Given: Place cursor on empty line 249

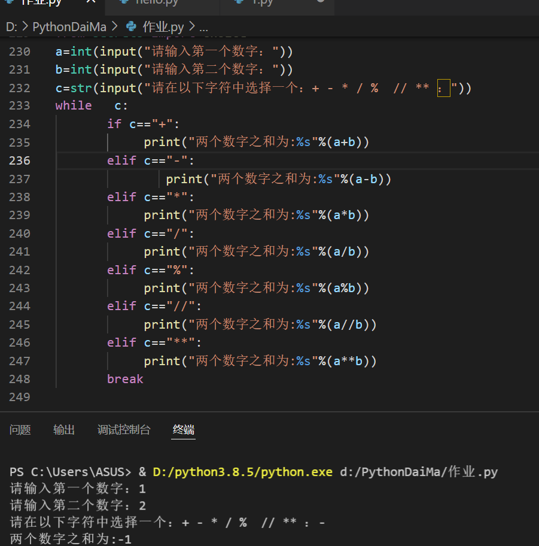Looking at the screenshot, I should pos(278,397).
